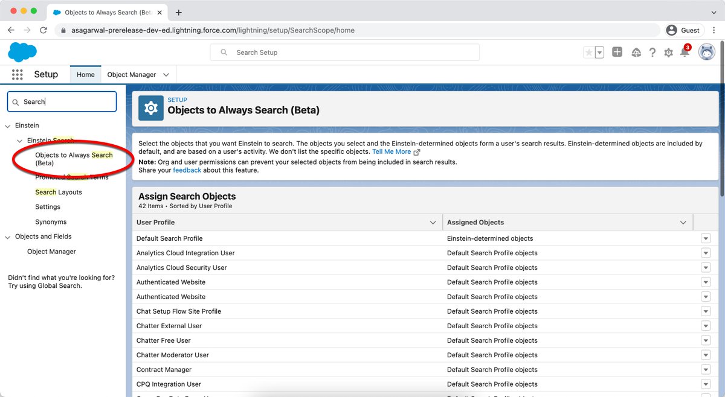
Task: Open the user profile avatar
Action: 706,52
